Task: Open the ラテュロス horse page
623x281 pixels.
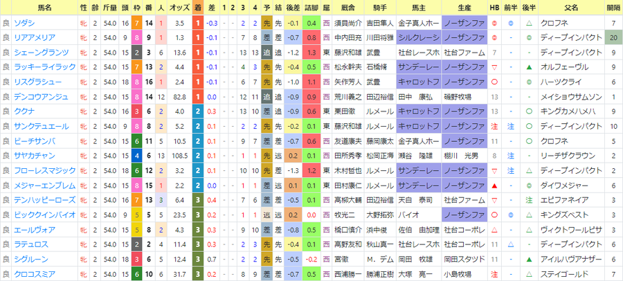Action: pos(30,244)
